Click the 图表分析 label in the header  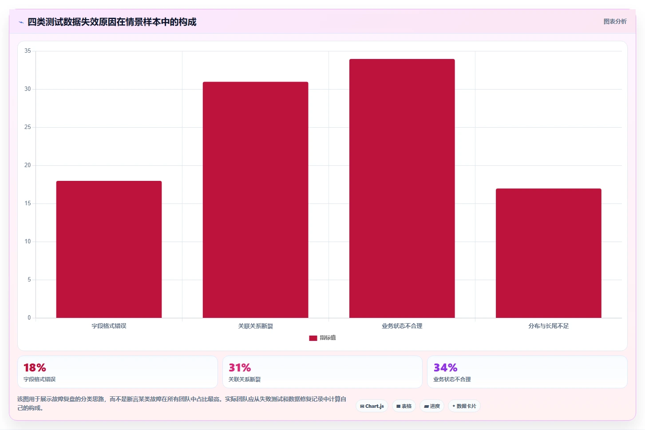pos(615,21)
